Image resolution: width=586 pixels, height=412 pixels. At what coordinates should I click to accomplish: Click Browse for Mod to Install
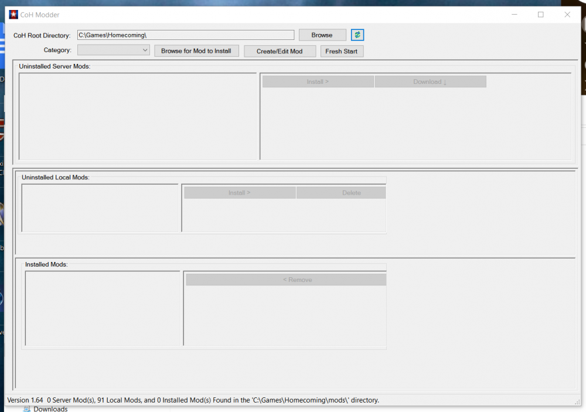196,51
